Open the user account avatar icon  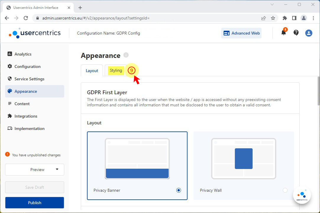point(309,33)
